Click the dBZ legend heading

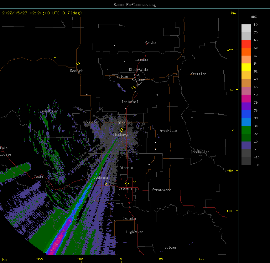[254, 17]
